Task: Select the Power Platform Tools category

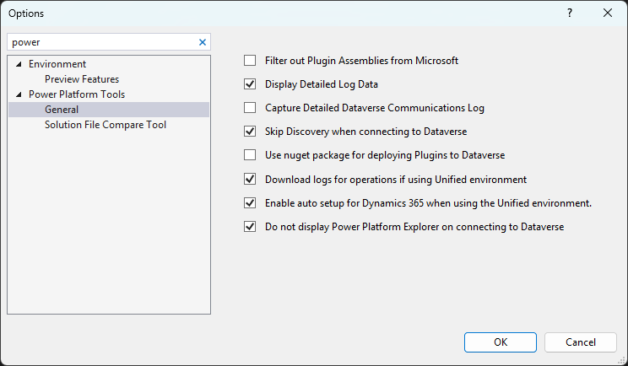Action: (77, 94)
